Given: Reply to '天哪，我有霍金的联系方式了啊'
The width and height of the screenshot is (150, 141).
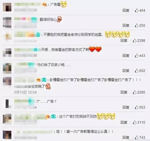Looking at the screenshot, I should pyautogui.click(x=126, y=55).
